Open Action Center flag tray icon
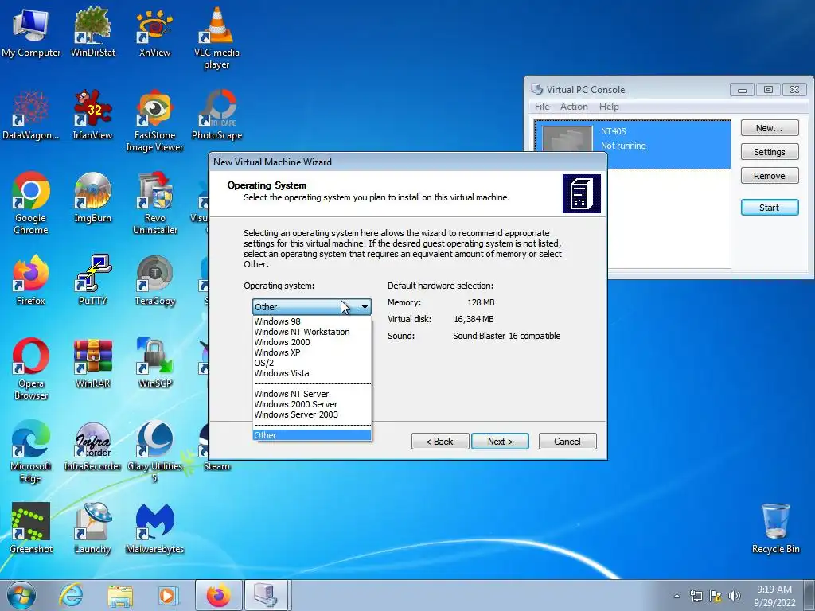This screenshot has width=815, height=611. click(716, 596)
